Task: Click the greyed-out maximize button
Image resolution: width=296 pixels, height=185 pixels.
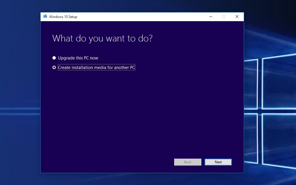Action: click(x=223, y=17)
